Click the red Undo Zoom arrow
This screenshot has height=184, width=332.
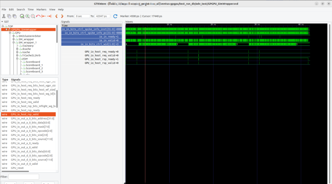(38, 16)
